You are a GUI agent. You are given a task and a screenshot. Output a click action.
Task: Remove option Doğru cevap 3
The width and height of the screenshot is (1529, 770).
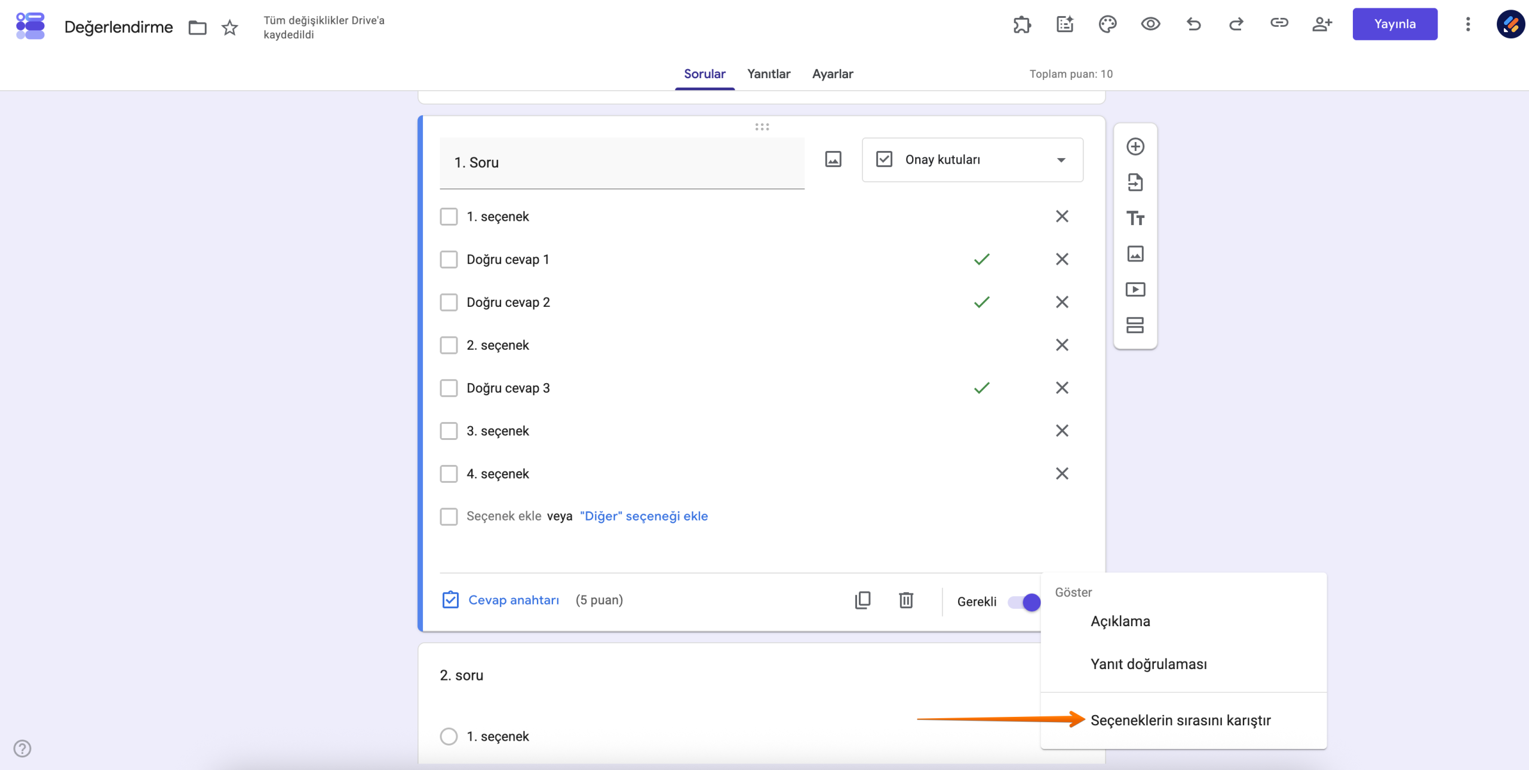pyautogui.click(x=1061, y=389)
